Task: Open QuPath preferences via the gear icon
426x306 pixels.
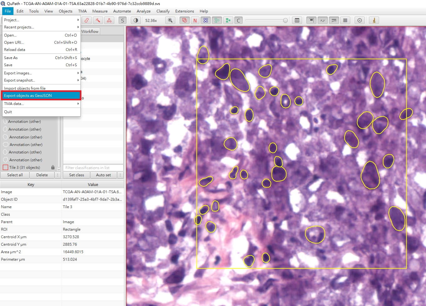Action: click(x=359, y=20)
